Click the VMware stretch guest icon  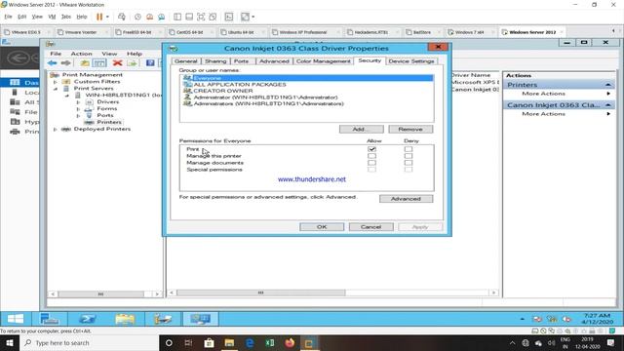coord(245,17)
